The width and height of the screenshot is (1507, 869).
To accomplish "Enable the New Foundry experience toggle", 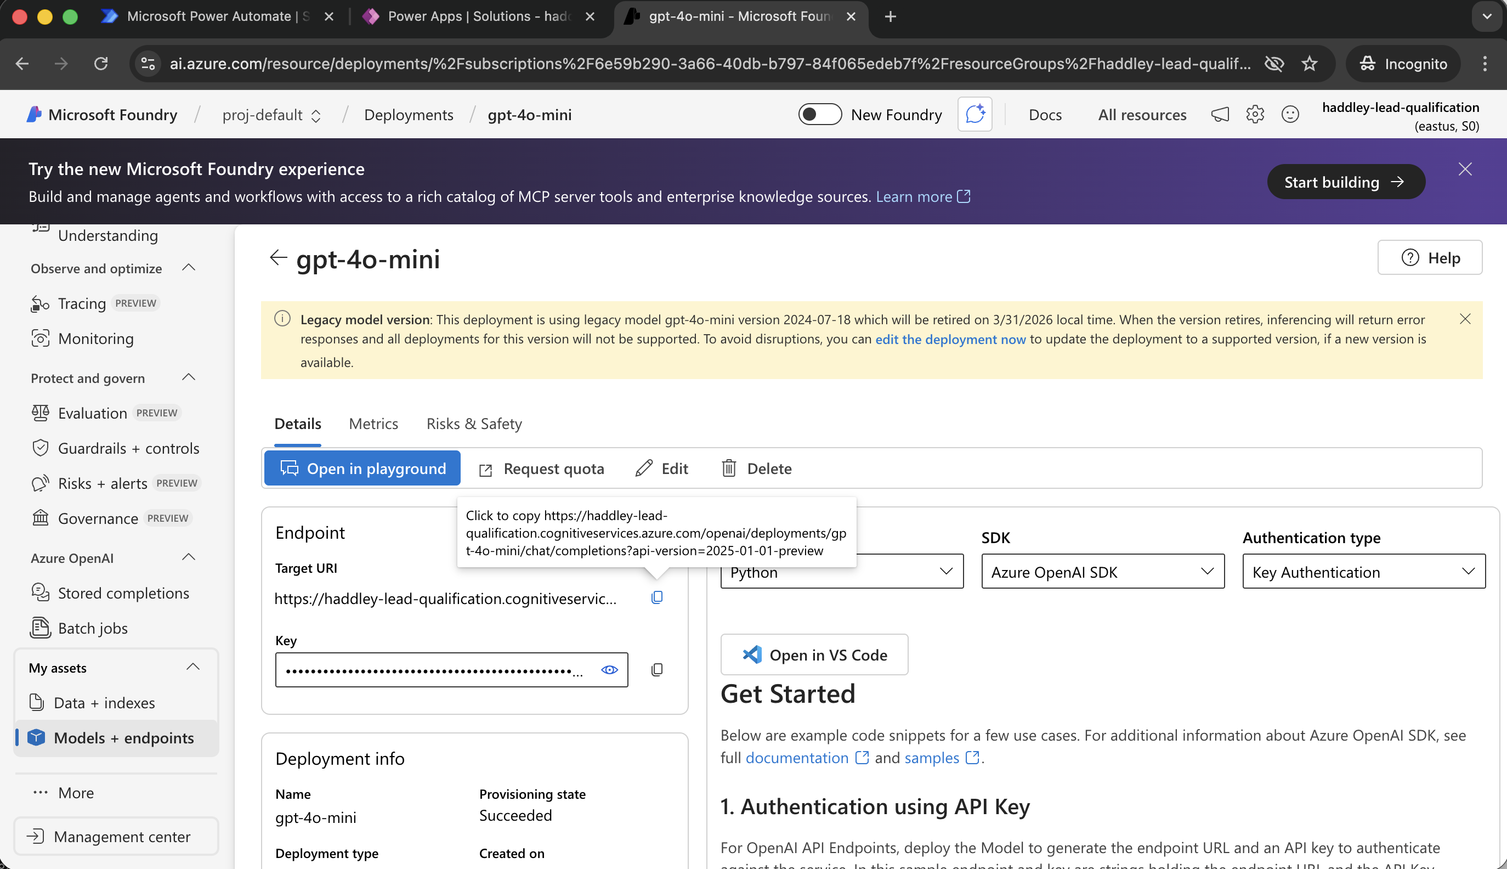I will [x=820, y=114].
